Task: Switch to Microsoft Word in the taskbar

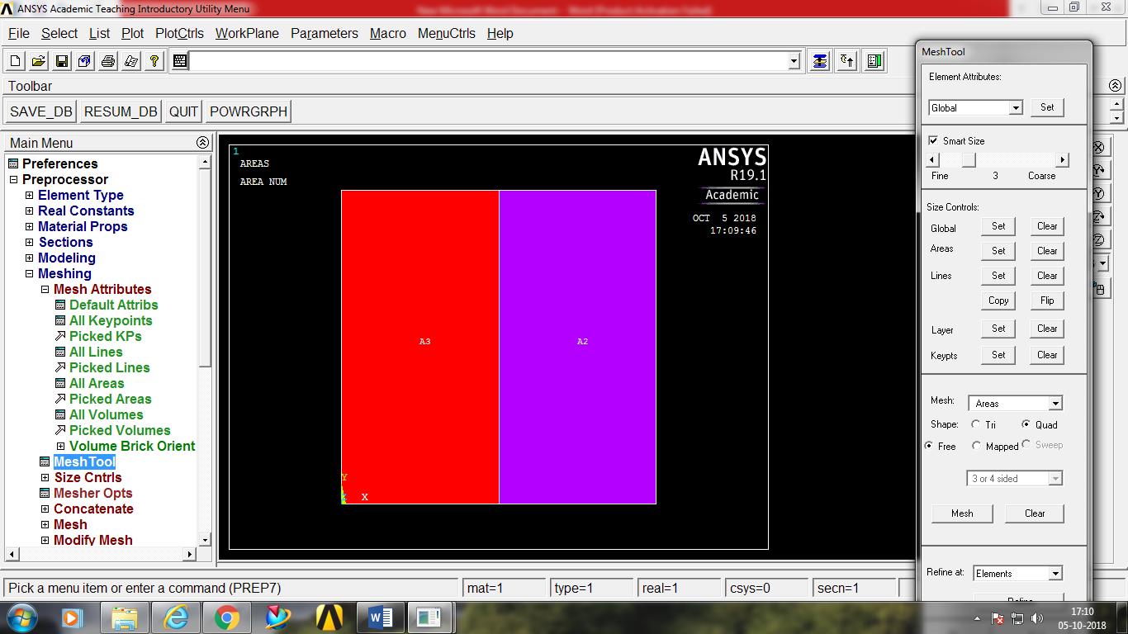Action: tap(382, 617)
